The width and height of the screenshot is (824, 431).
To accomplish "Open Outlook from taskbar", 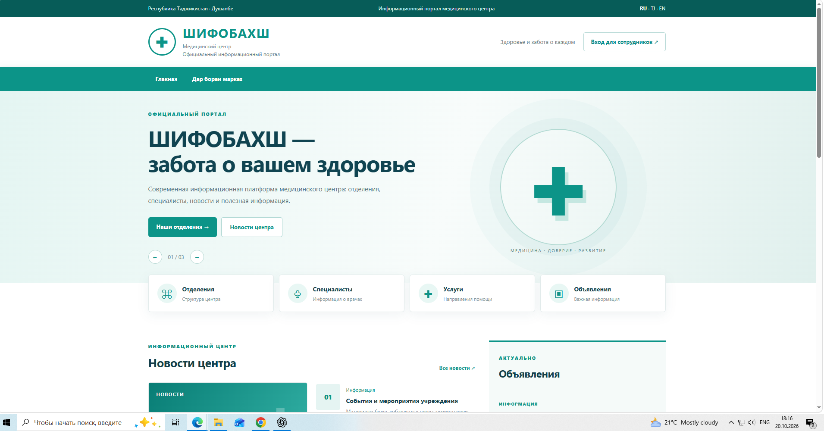I will click(x=239, y=422).
